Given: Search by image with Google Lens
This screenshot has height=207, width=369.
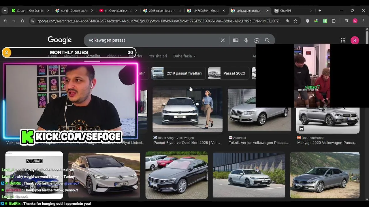Looking at the screenshot, I should tap(257, 40).
